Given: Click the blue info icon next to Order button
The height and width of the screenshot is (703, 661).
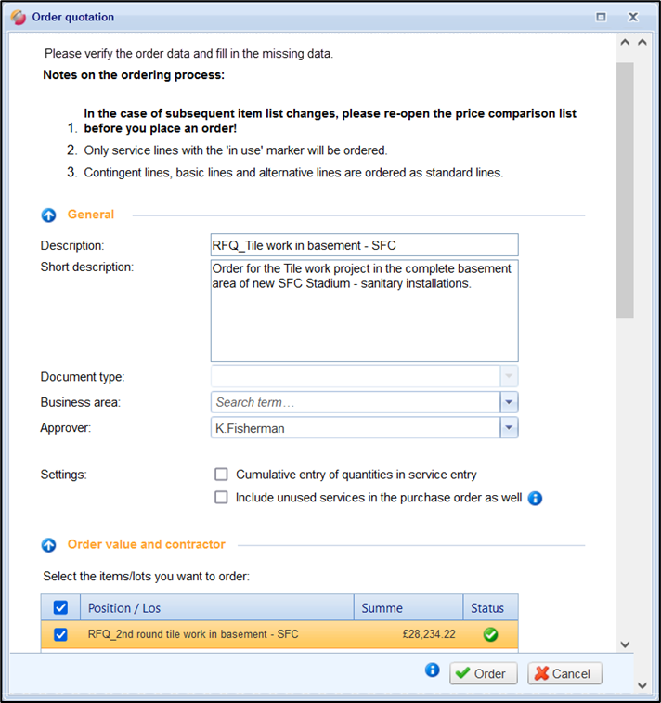Looking at the screenshot, I should tap(432, 670).
